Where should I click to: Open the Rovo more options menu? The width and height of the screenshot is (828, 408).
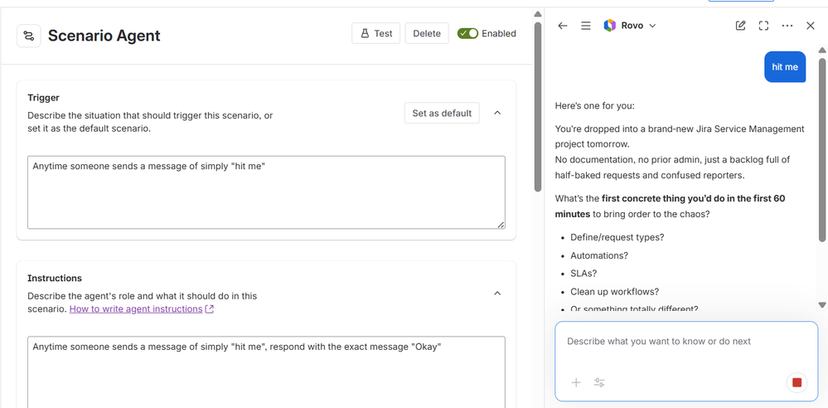(x=787, y=26)
